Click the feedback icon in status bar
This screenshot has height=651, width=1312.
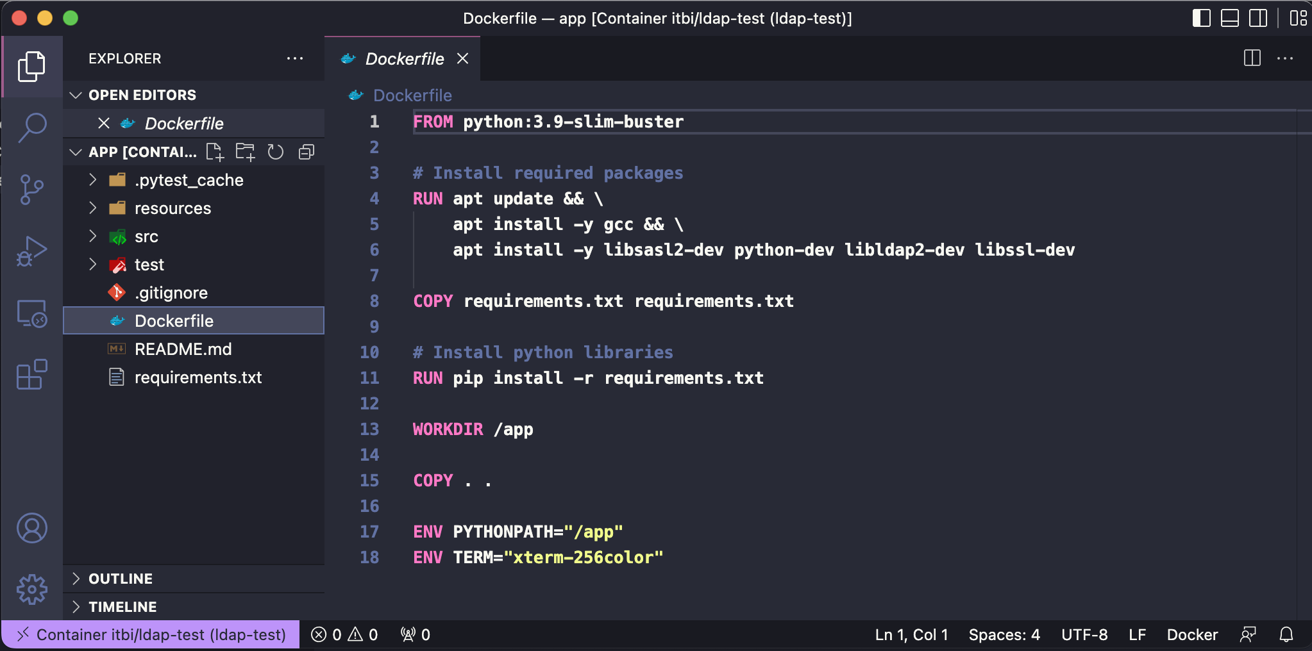[1248, 634]
